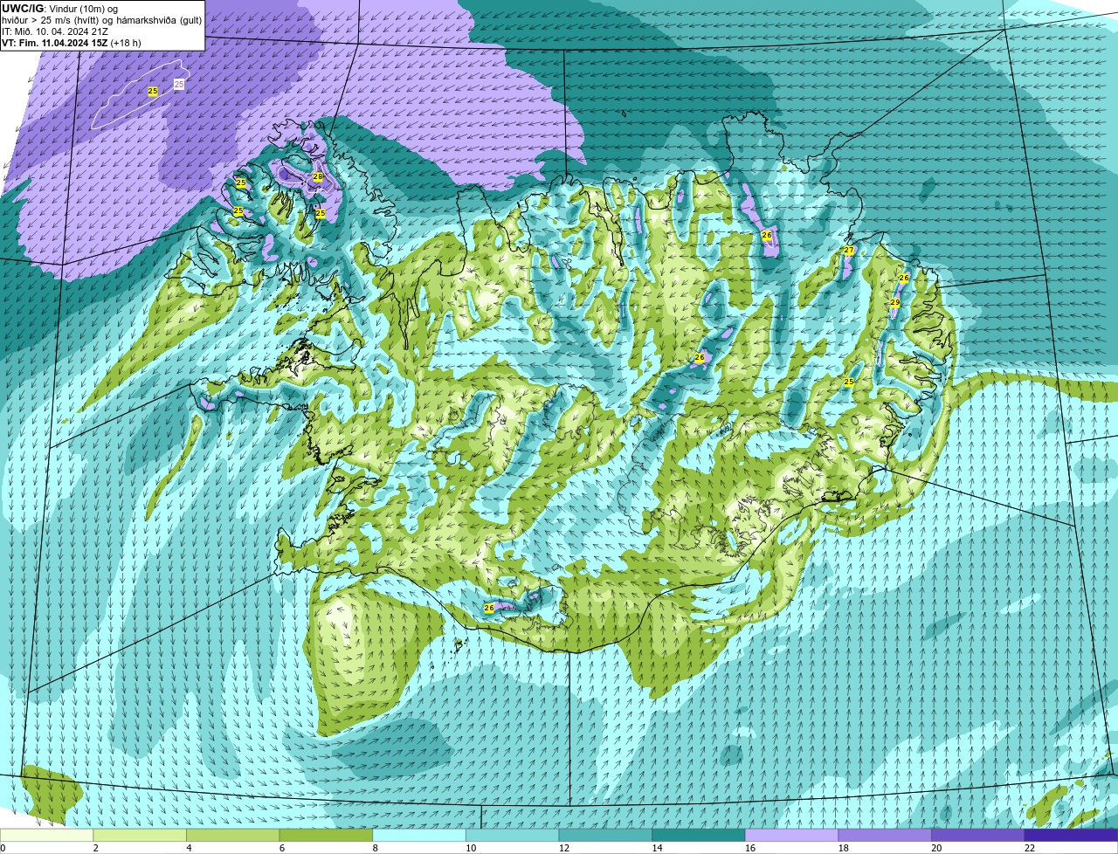The image size is (1118, 854).
Task: Click the legend scale value "16"
Action: tap(750, 848)
